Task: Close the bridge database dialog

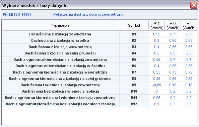Action: coord(194,5)
